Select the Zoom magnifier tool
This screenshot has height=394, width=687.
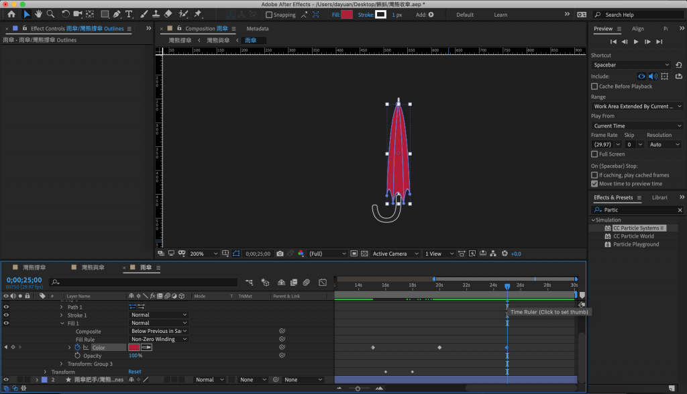click(x=51, y=15)
